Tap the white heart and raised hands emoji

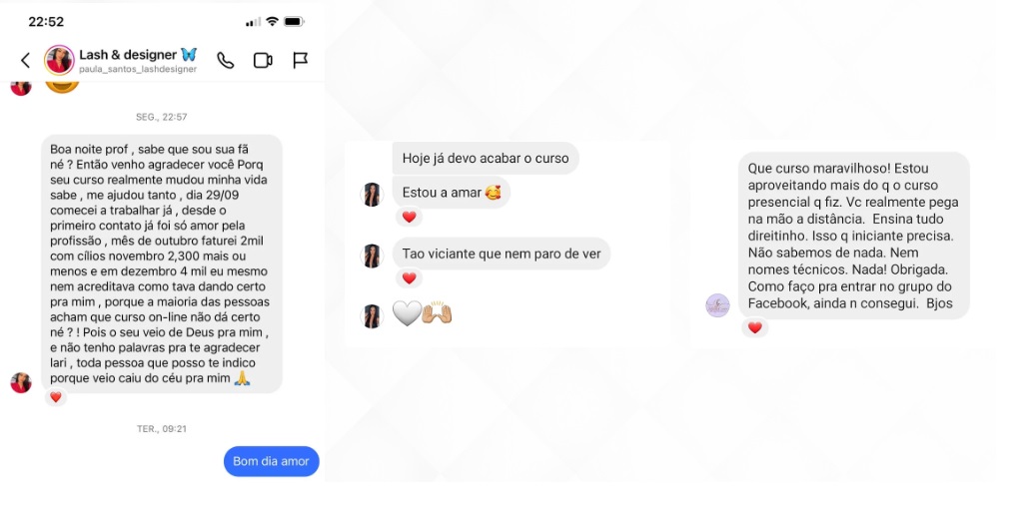[x=423, y=313]
